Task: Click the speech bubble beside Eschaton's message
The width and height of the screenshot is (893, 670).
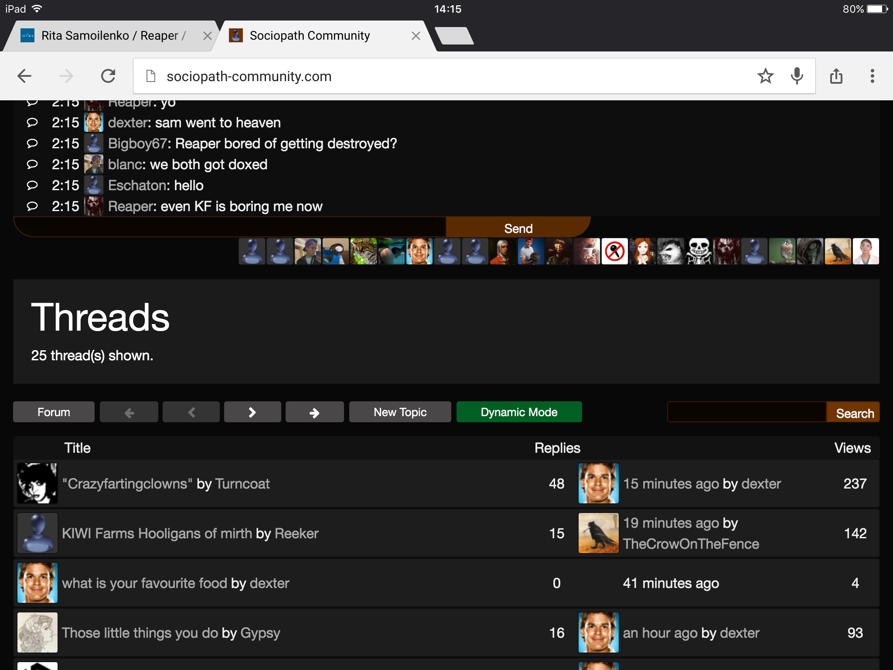Action: click(32, 185)
